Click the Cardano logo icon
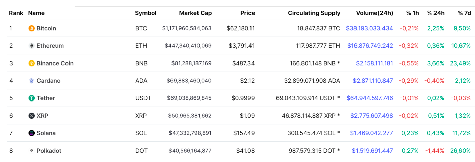The height and width of the screenshot is (162, 475). [31, 81]
